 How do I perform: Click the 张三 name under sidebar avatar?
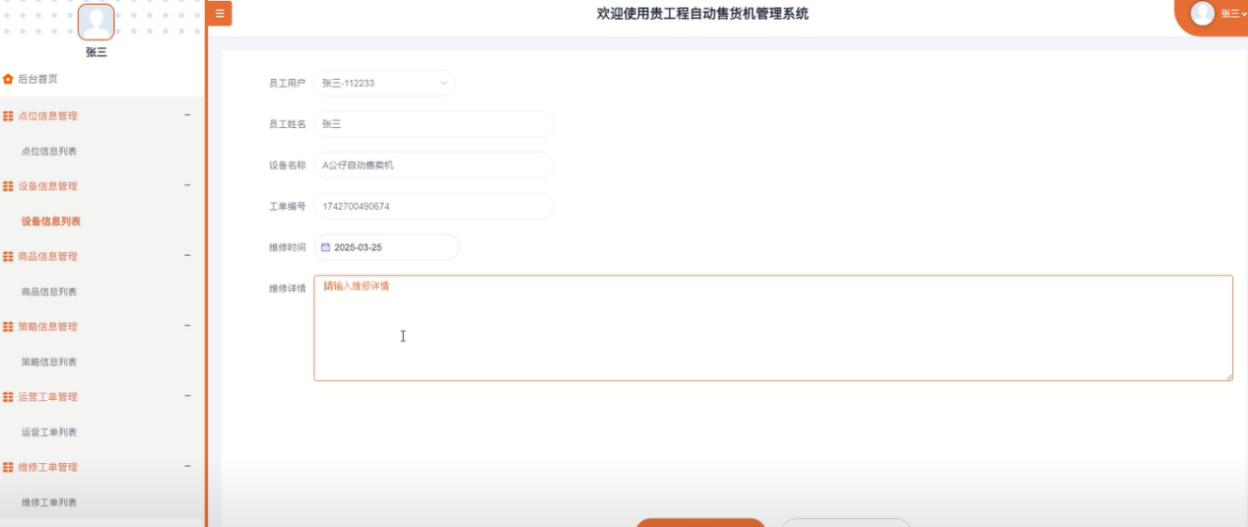[x=97, y=53]
